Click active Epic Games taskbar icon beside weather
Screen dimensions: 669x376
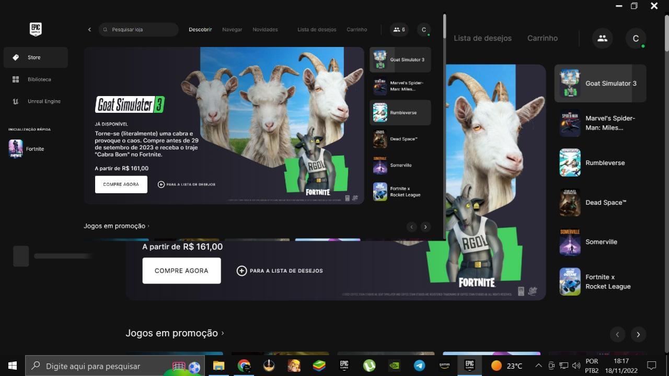[x=470, y=366]
